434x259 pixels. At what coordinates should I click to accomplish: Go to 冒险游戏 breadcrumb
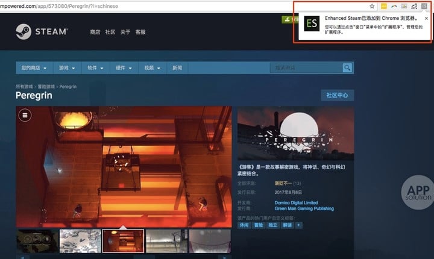tap(46, 87)
